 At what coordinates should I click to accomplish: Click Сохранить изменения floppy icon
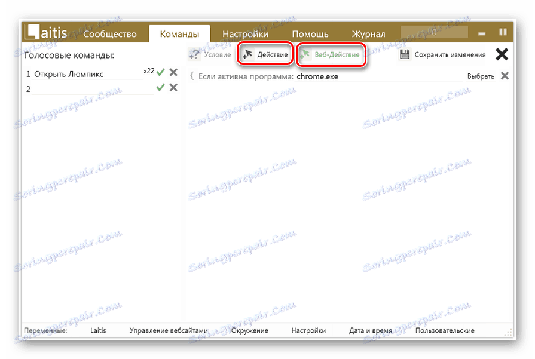point(405,54)
